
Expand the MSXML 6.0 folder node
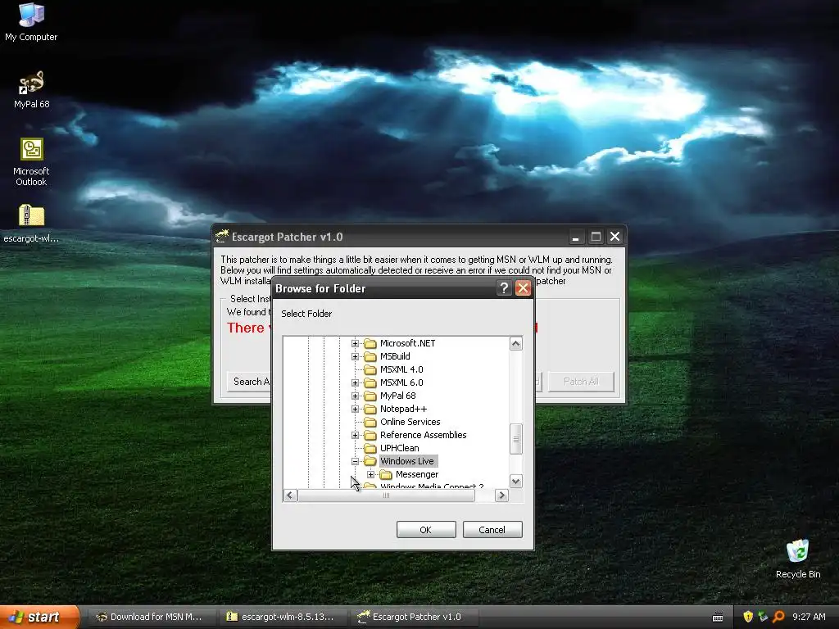[x=355, y=382]
